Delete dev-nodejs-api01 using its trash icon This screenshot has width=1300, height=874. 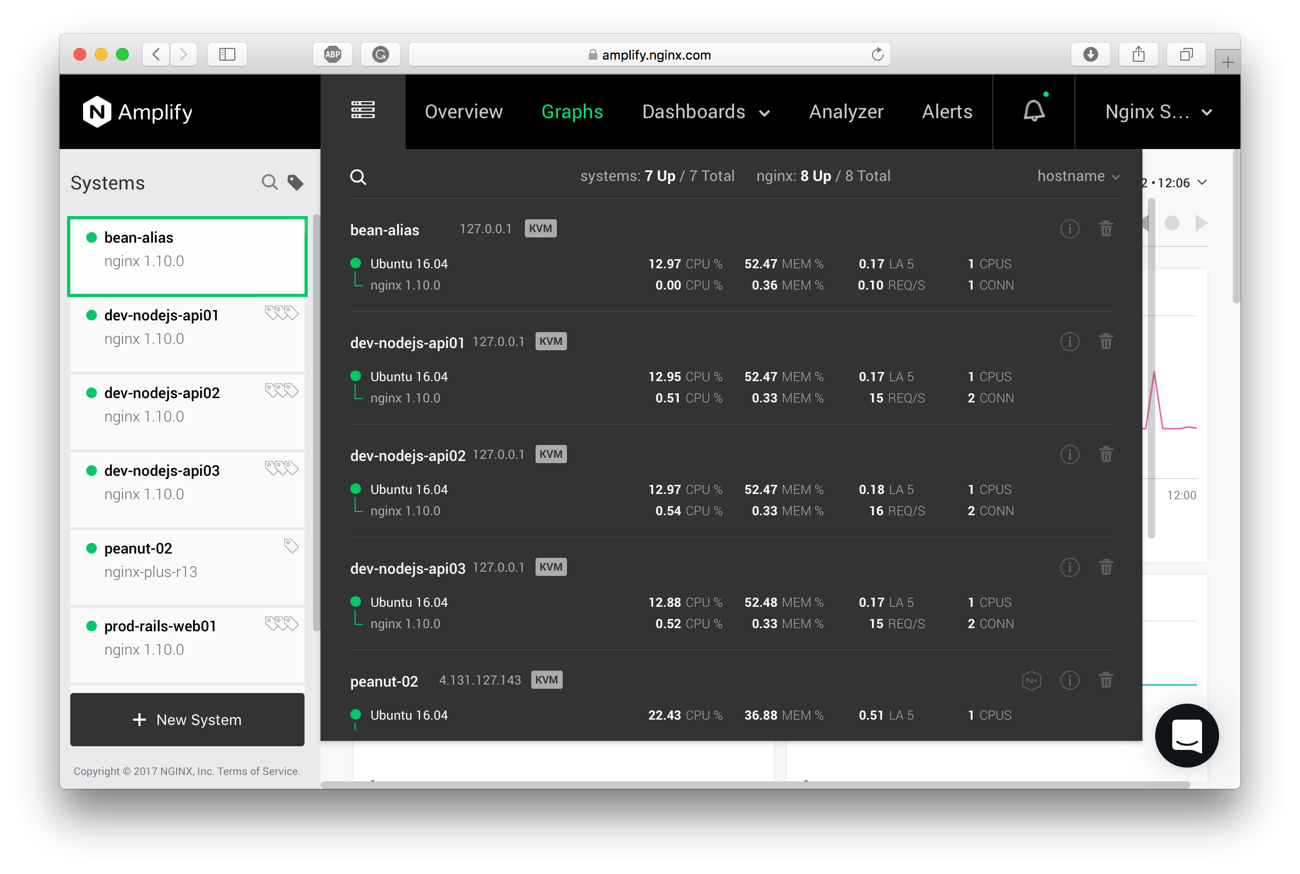(1107, 342)
